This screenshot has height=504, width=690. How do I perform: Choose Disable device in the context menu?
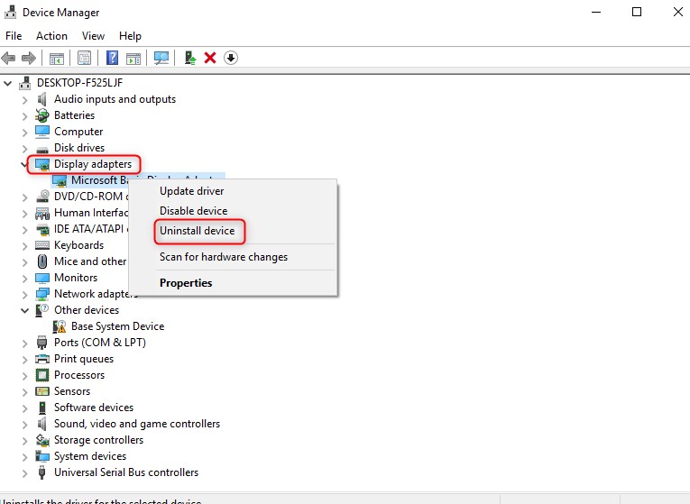click(x=193, y=211)
